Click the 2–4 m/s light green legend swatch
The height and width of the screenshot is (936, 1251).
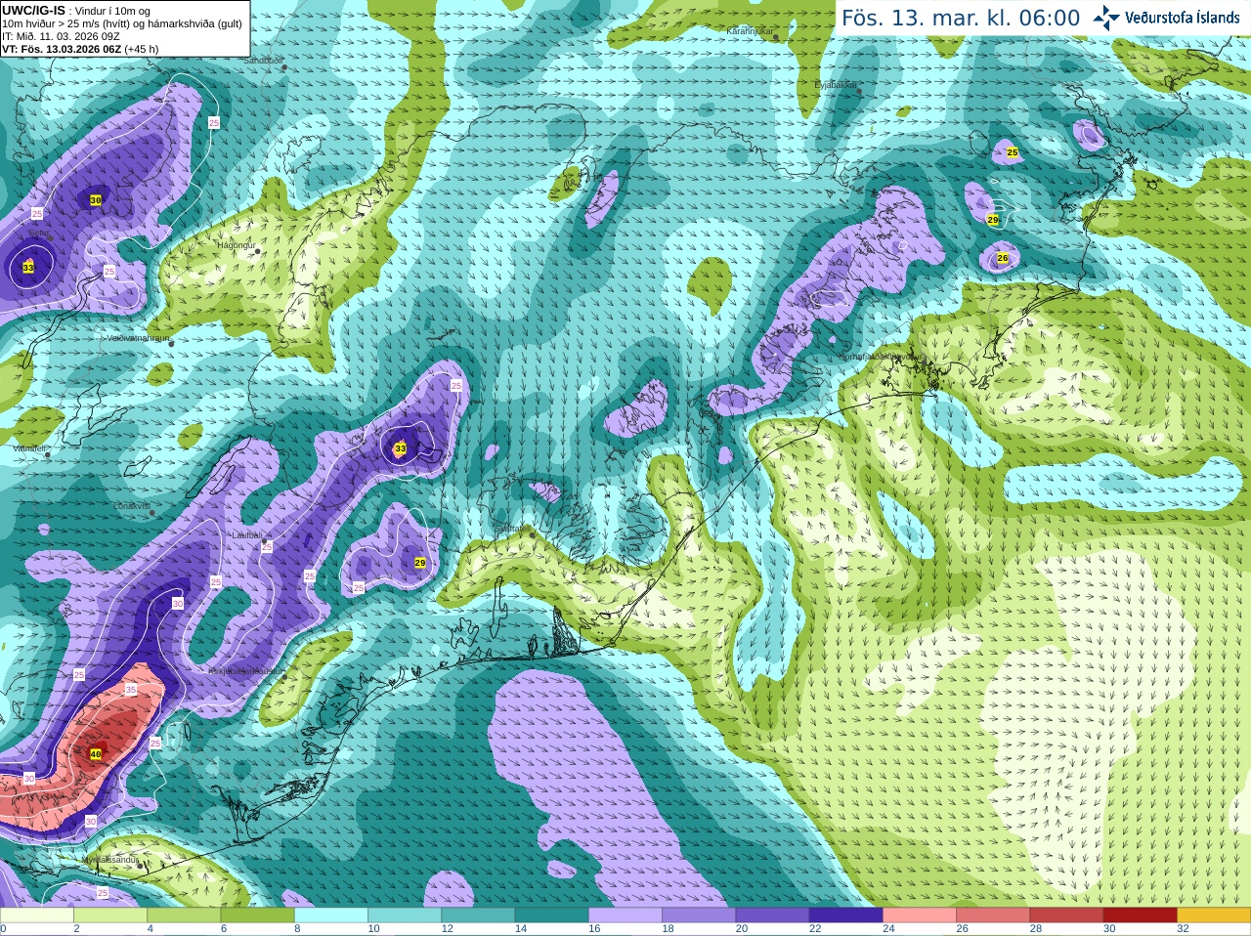(x=110, y=915)
